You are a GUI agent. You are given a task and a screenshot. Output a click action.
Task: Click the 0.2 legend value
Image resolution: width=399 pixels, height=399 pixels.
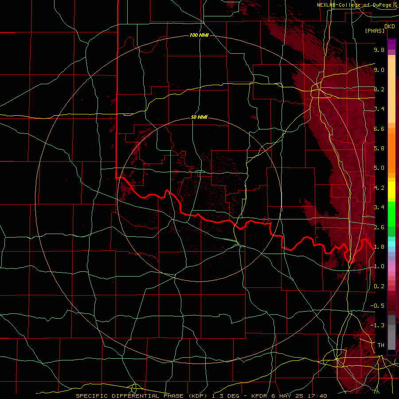click(379, 286)
